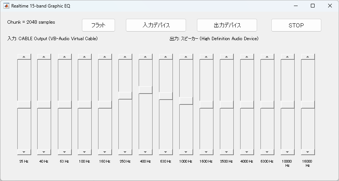
Task: Click the 'Chunk = 2048 samples' text
Action: click(x=31, y=22)
